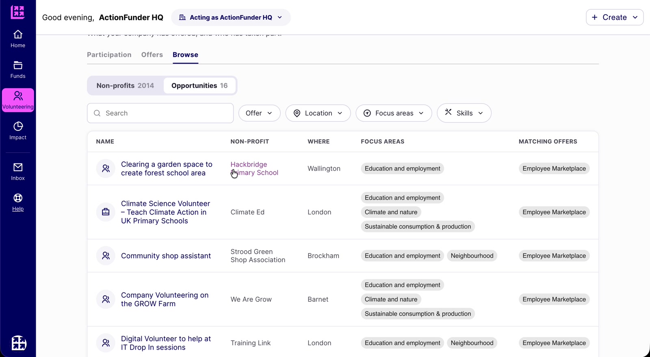This screenshot has height=357, width=650.
Task: Open Help in the sidebar
Action: pos(18,202)
